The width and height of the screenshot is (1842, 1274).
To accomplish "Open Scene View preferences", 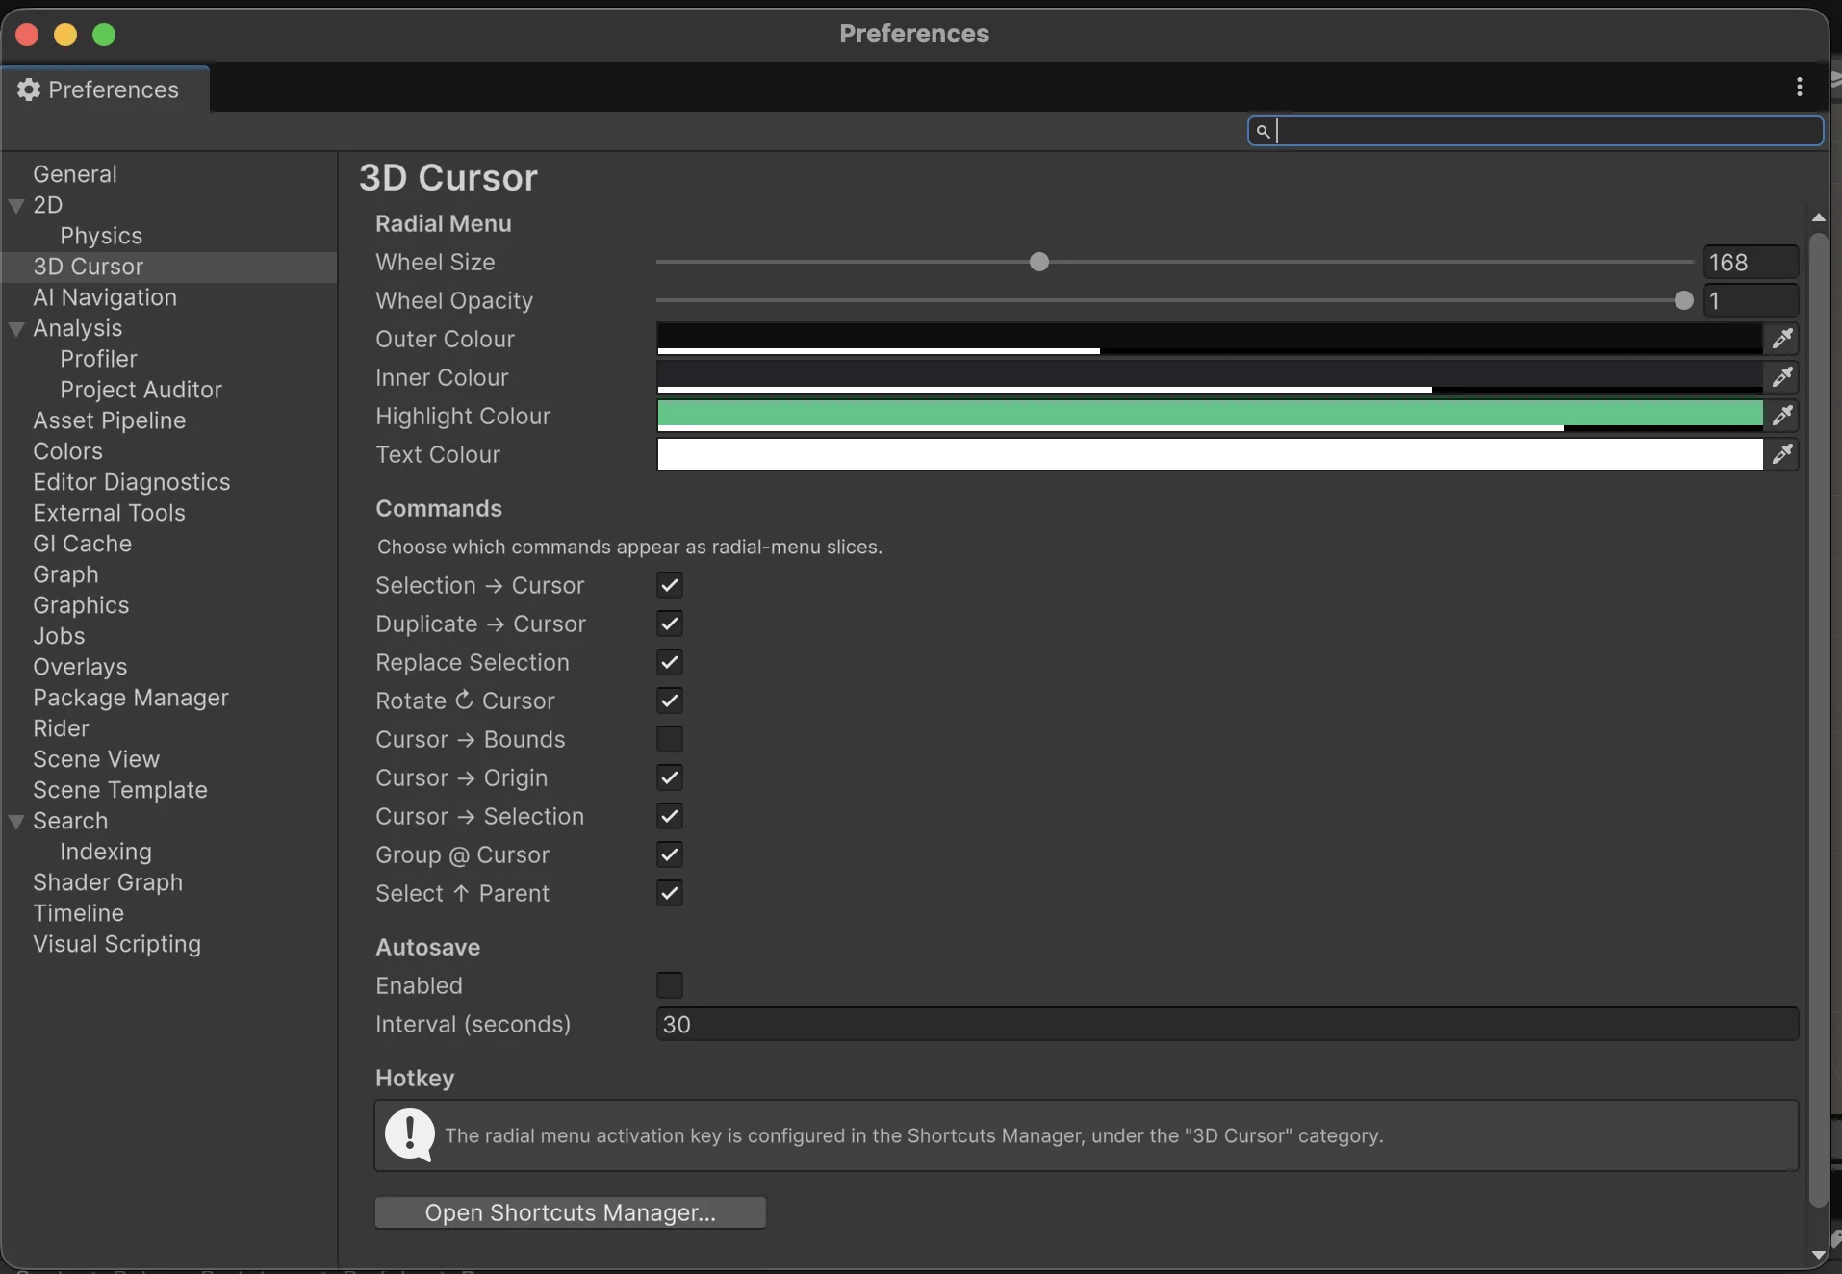I will click(96, 759).
